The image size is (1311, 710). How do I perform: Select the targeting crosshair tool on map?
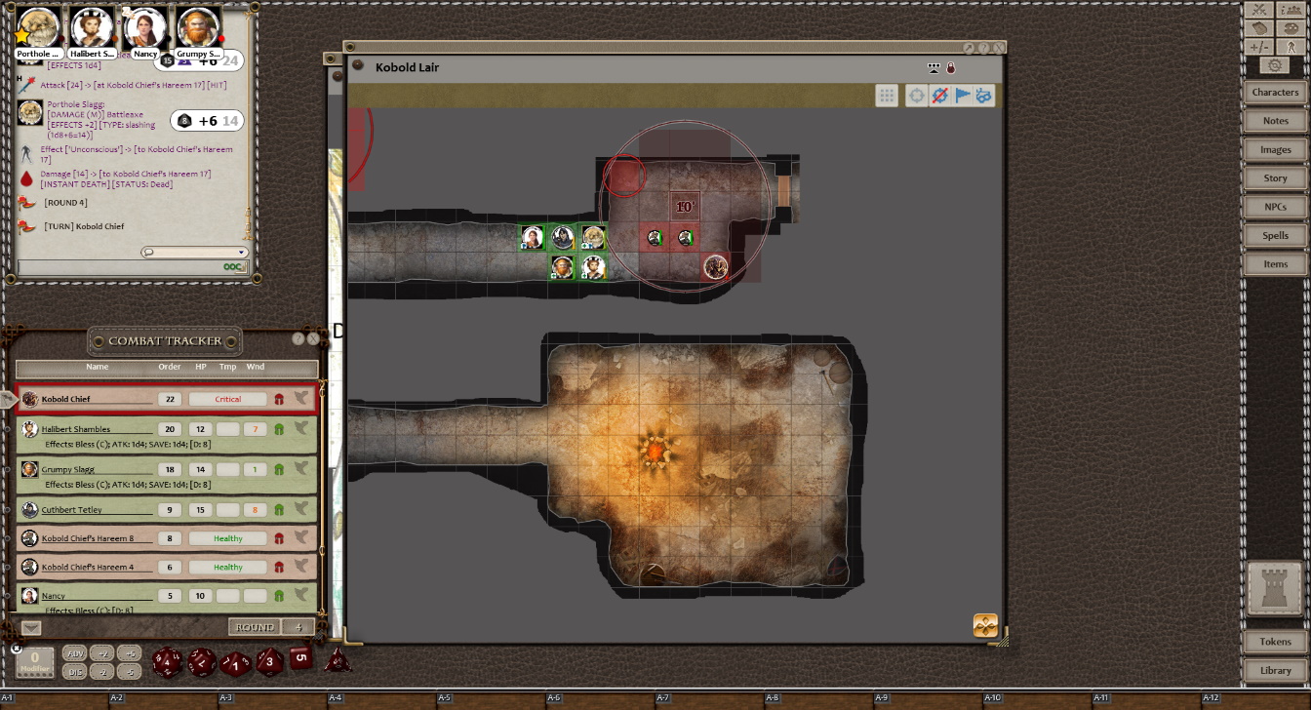point(916,96)
